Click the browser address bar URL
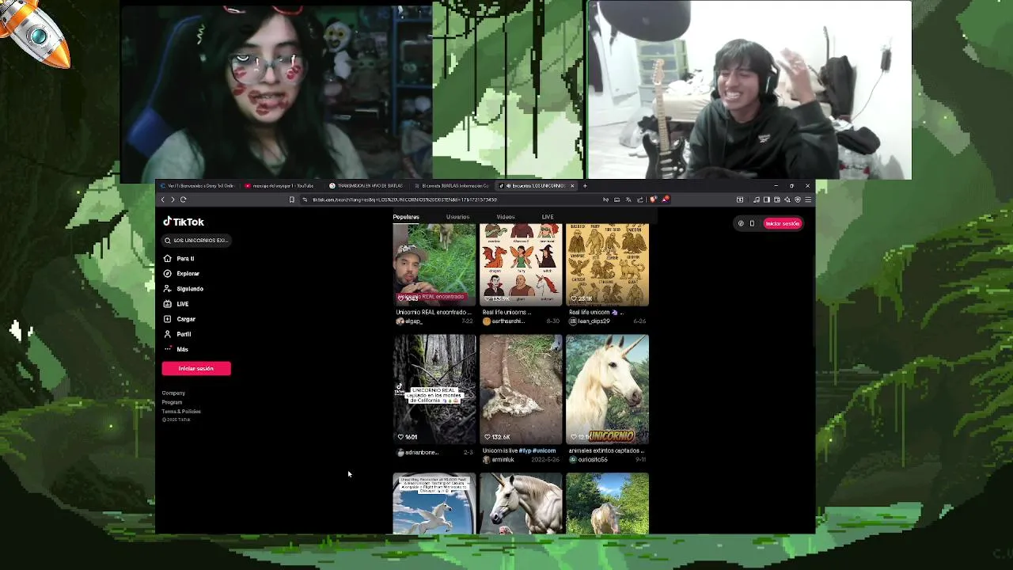The image size is (1013, 570). pyautogui.click(x=404, y=199)
